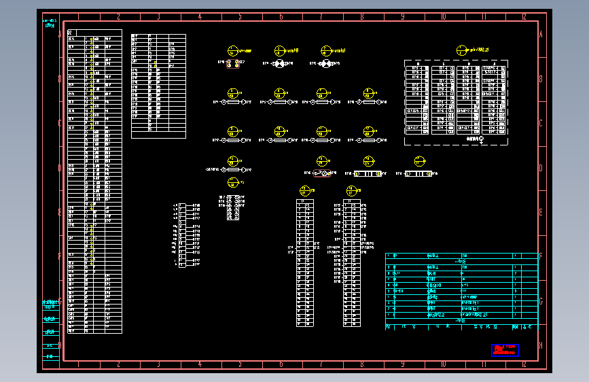Select the shorter white table beside the long table
This screenshot has width=589, height=382.
click(x=158, y=86)
